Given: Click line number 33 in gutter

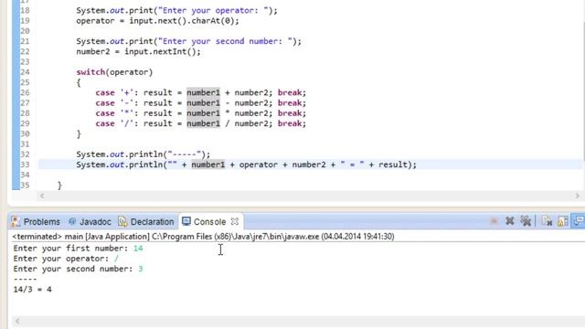Looking at the screenshot, I should click(x=25, y=164).
